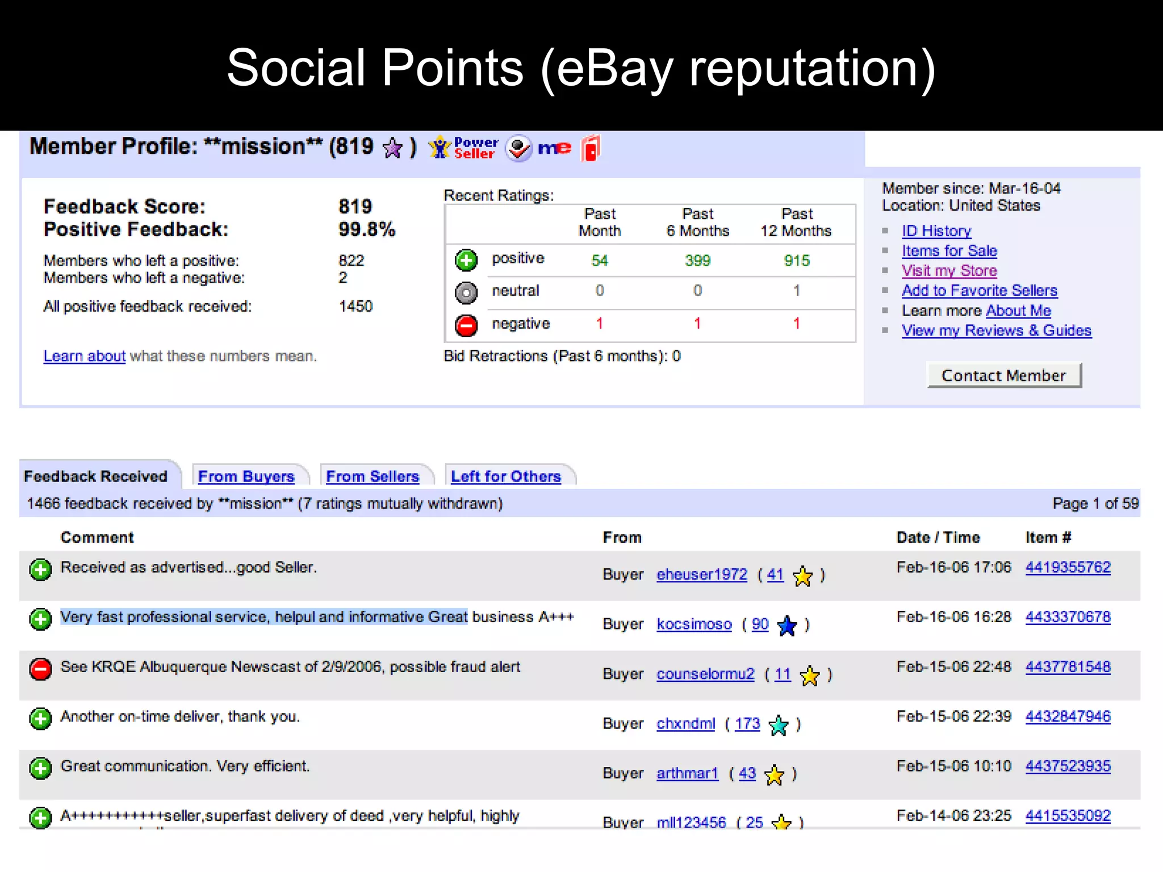This screenshot has width=1163, height=872.
Task: Open item number 4415535092
Action: [x=1068, y=816]
